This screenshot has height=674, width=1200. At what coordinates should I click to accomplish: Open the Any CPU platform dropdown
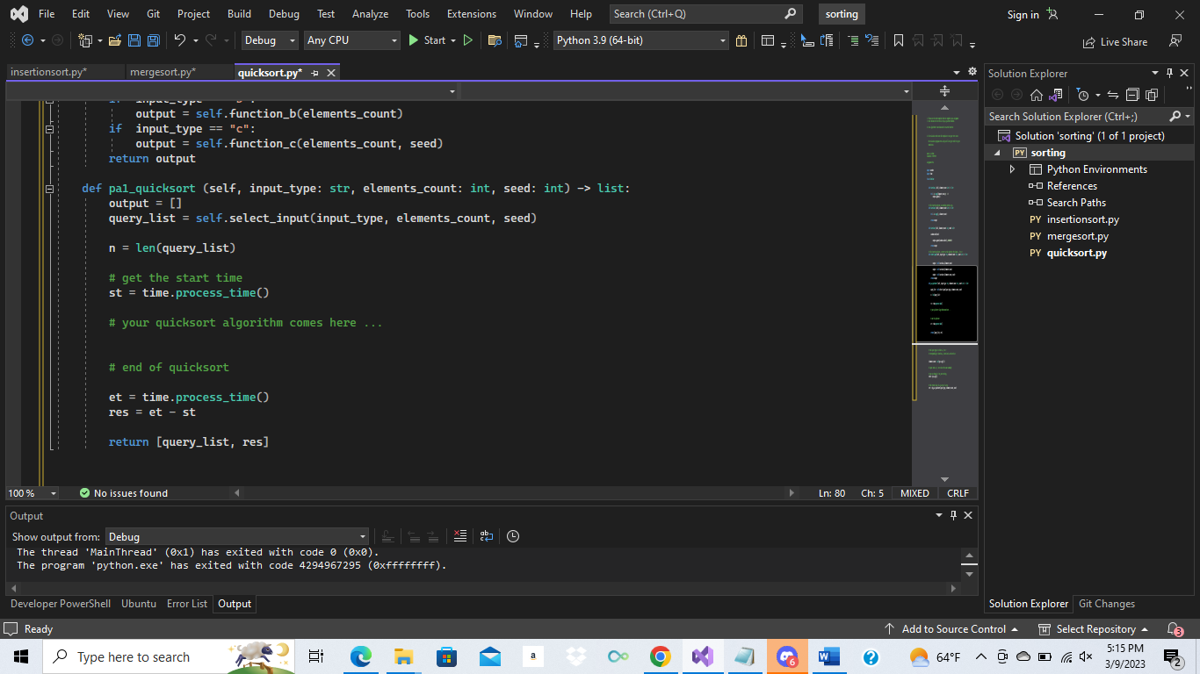click(351, 40)
